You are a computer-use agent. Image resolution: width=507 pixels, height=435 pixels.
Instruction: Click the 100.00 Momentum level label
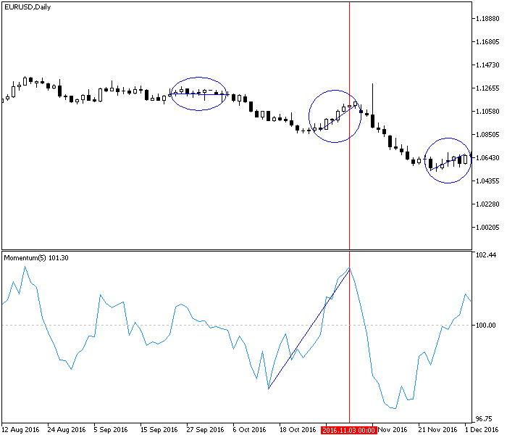pyautogui.click(x=484, y=326)
